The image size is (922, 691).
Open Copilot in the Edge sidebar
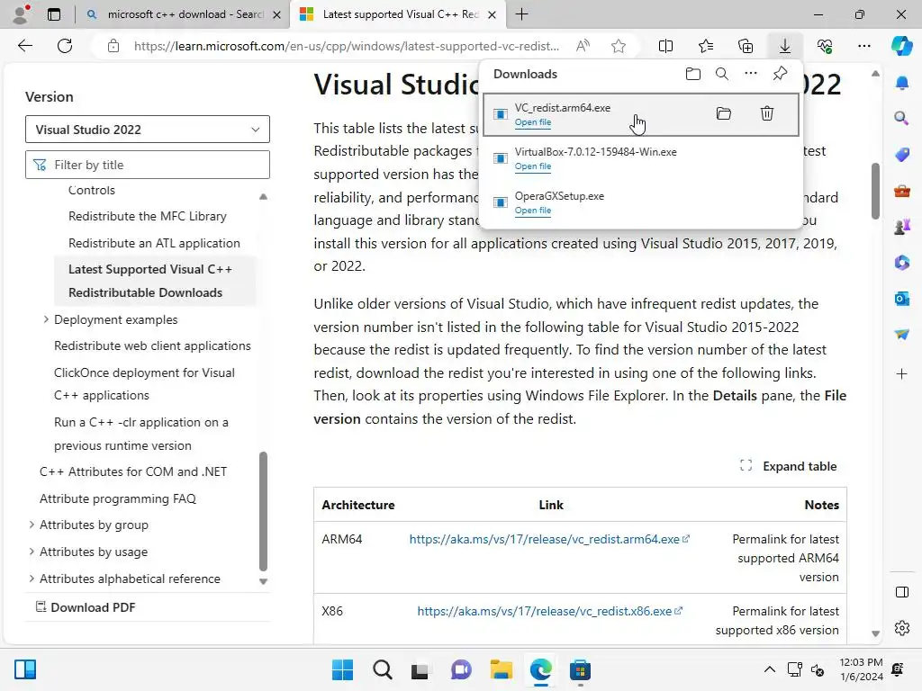tap(901, 46)
